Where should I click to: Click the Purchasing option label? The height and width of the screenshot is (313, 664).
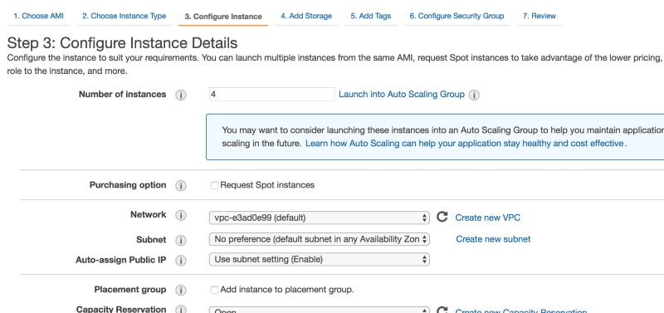pos(128,185)
